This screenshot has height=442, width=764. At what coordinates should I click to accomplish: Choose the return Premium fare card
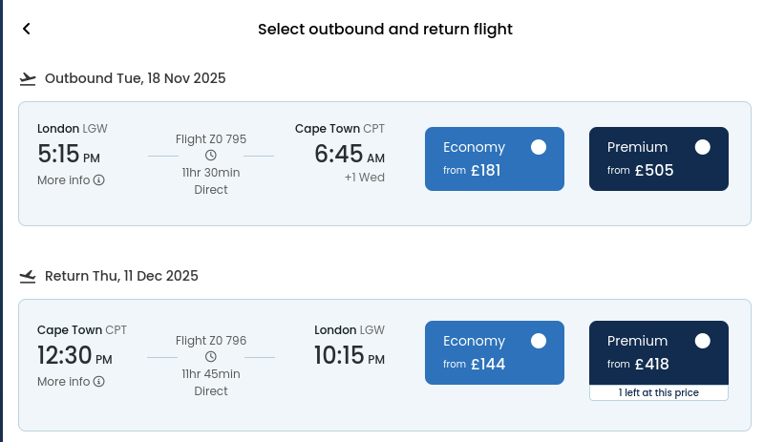coord(659,353)
